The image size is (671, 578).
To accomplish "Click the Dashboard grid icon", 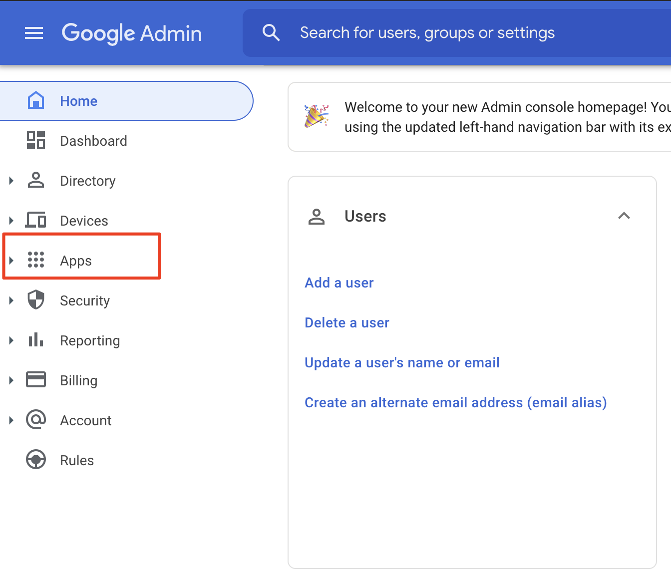I will click(x=36, y=140).
